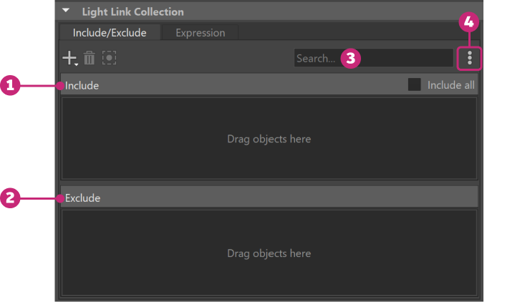Click the pink callout marker 2
Viewport: 530px width, 302px height.
click(11, 198)
